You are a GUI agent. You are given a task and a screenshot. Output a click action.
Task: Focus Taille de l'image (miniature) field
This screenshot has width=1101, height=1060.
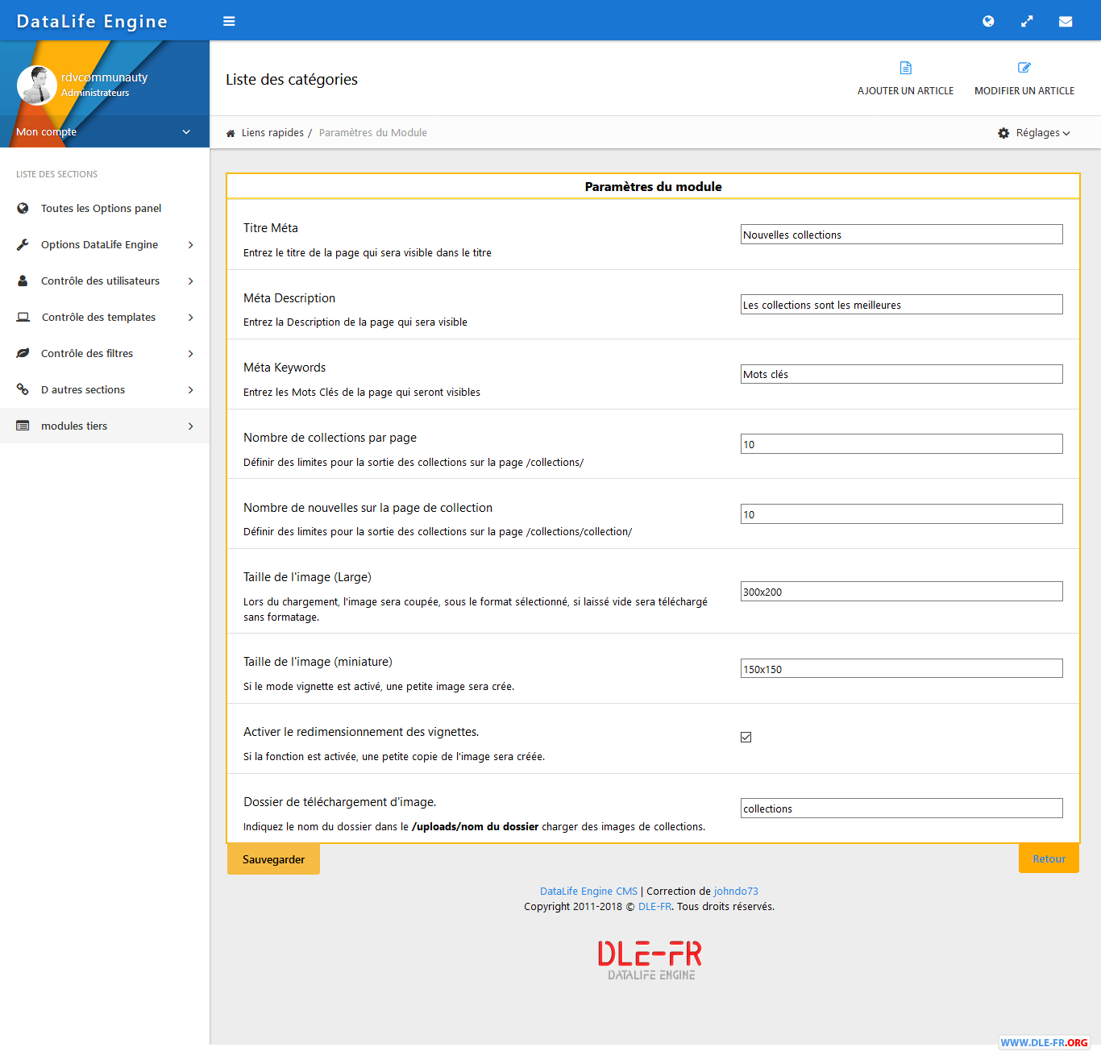click(x=902, y=669)
